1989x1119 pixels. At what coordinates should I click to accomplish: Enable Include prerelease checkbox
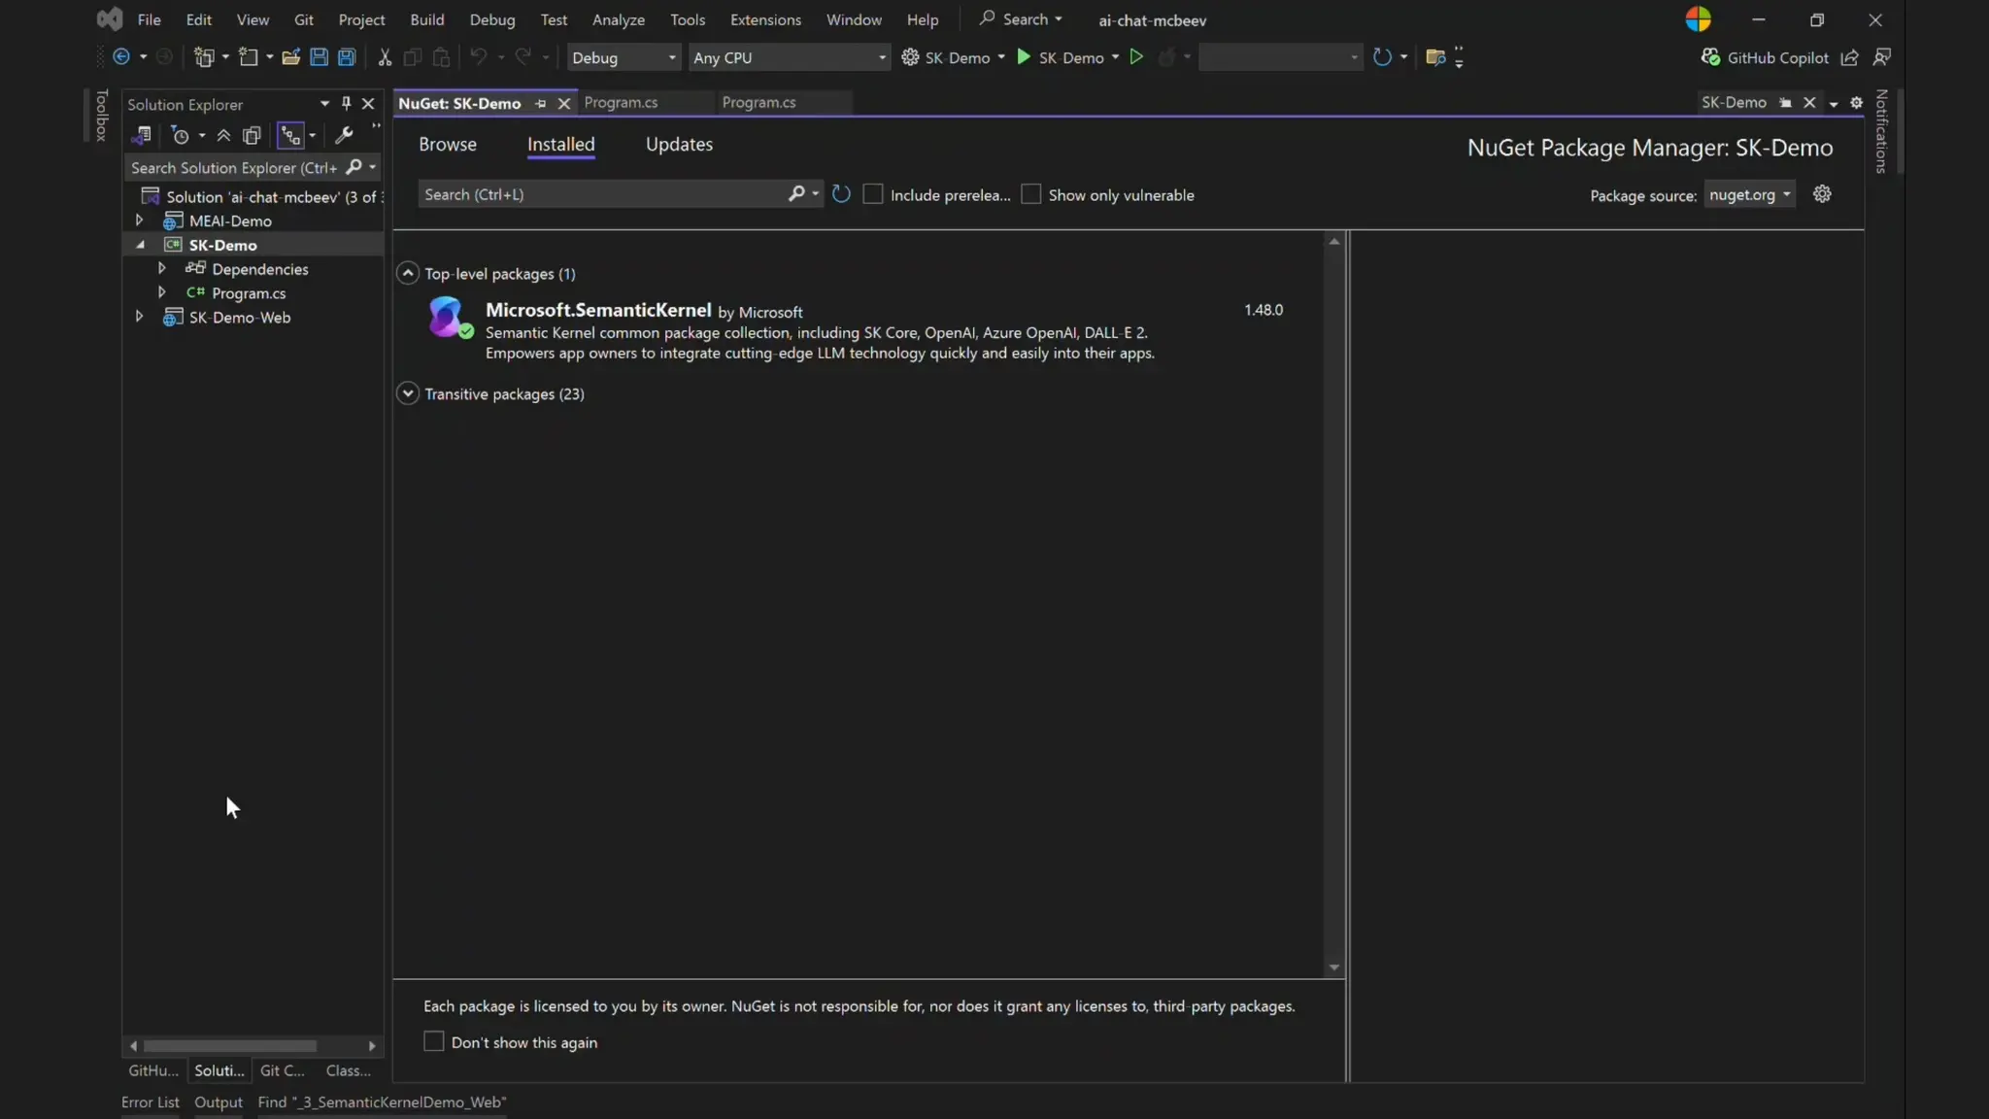tap(873, 194)
